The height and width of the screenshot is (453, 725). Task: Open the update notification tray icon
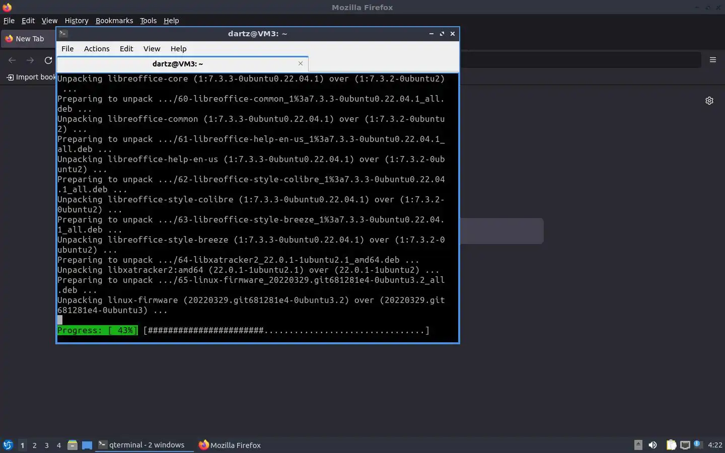click(698, 444)
